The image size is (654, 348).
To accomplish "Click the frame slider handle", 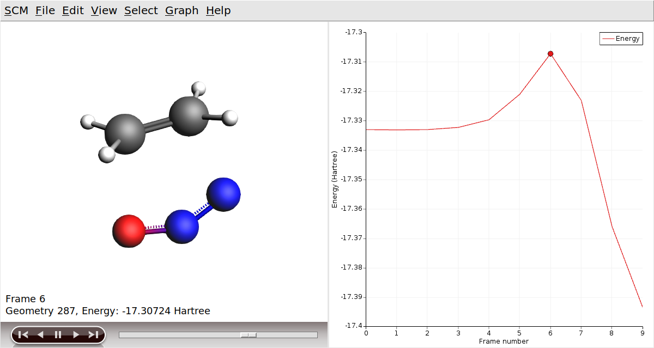I will coord(249,335).
